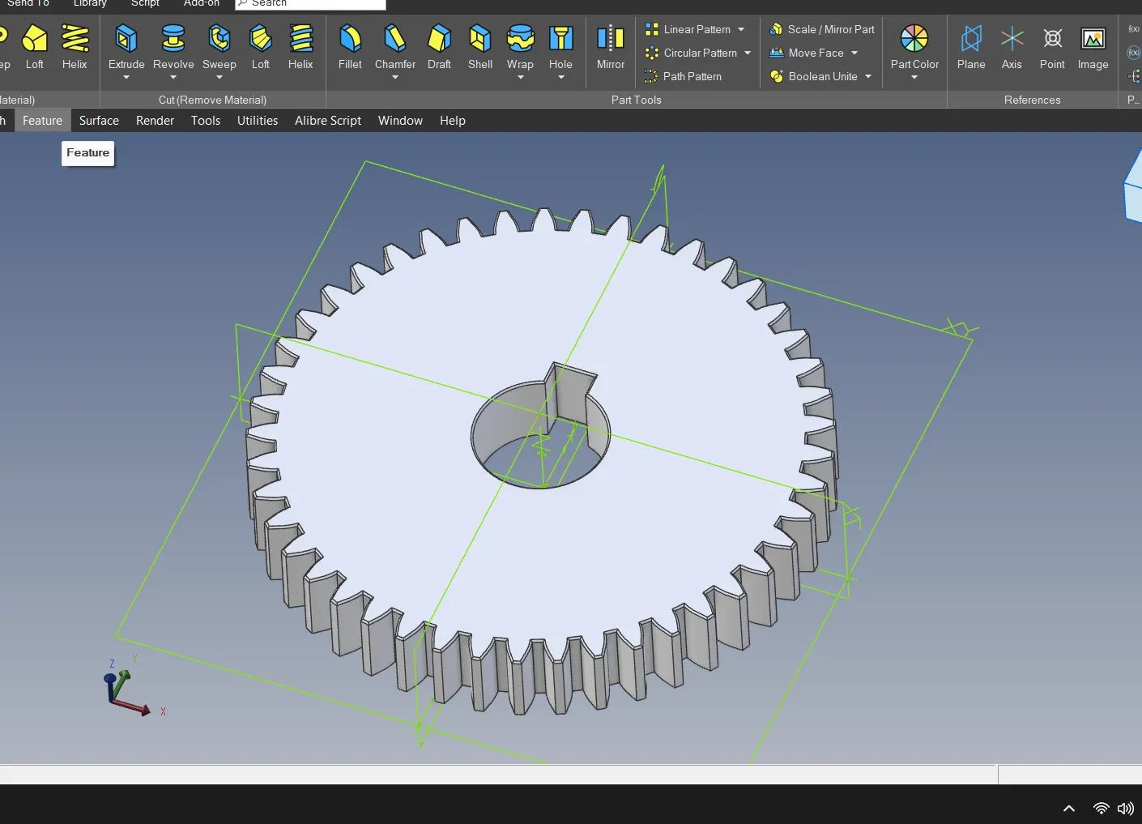
Task: Open the Boolean Unite dropdown arrow
Action: tap(868, 77)
